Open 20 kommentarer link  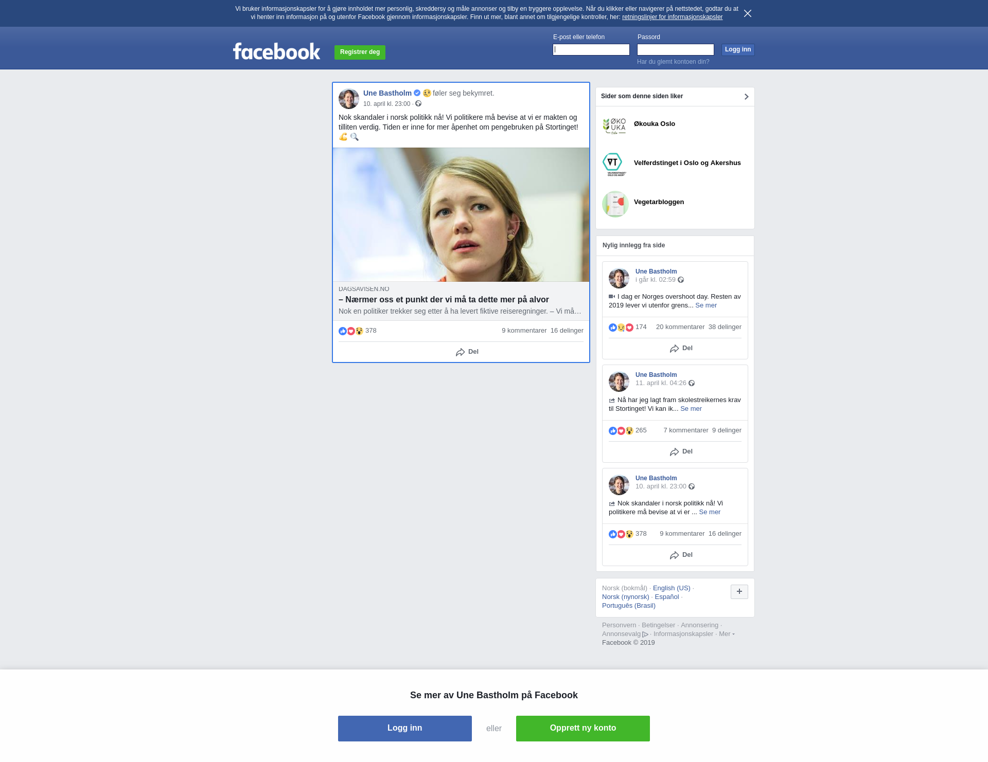pos(680,327)
